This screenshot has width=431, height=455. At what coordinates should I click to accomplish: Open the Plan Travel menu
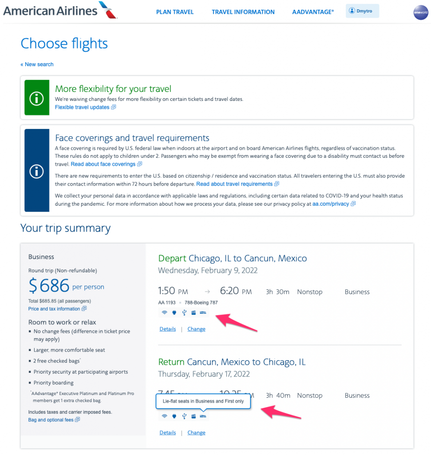tap(175, 12)
